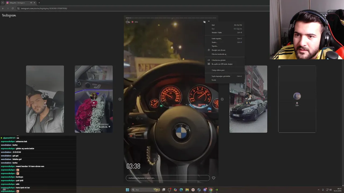The image size is (344, 193).
Task: Expand the system tray hidden icons chevron
Action: 318,190
